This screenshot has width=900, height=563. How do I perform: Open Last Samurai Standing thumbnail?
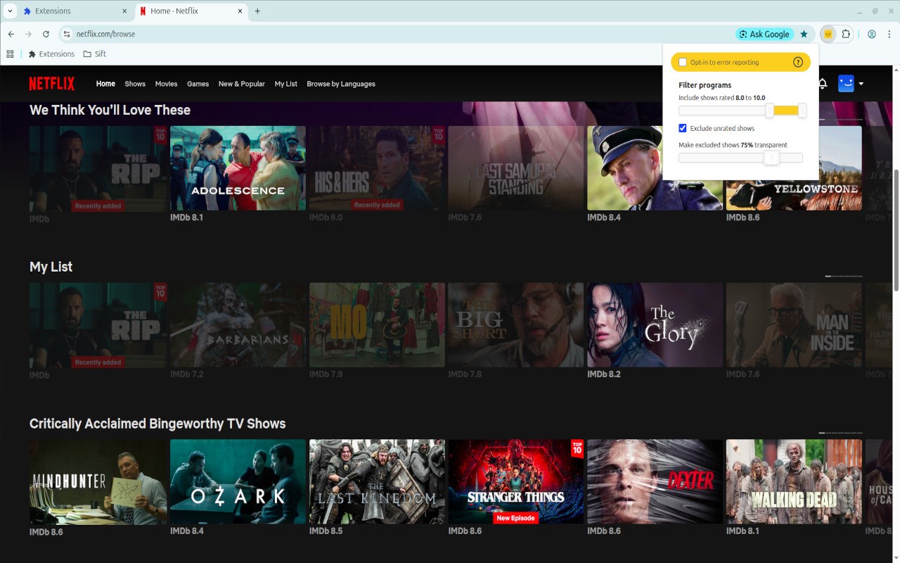(516, 168)
